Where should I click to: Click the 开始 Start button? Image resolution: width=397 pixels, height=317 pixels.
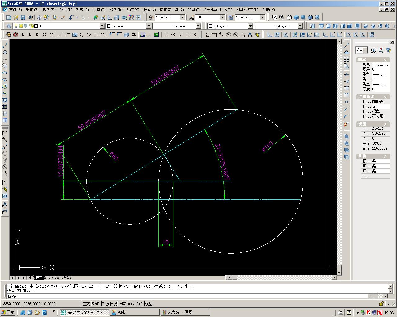(x=8, y=312)
